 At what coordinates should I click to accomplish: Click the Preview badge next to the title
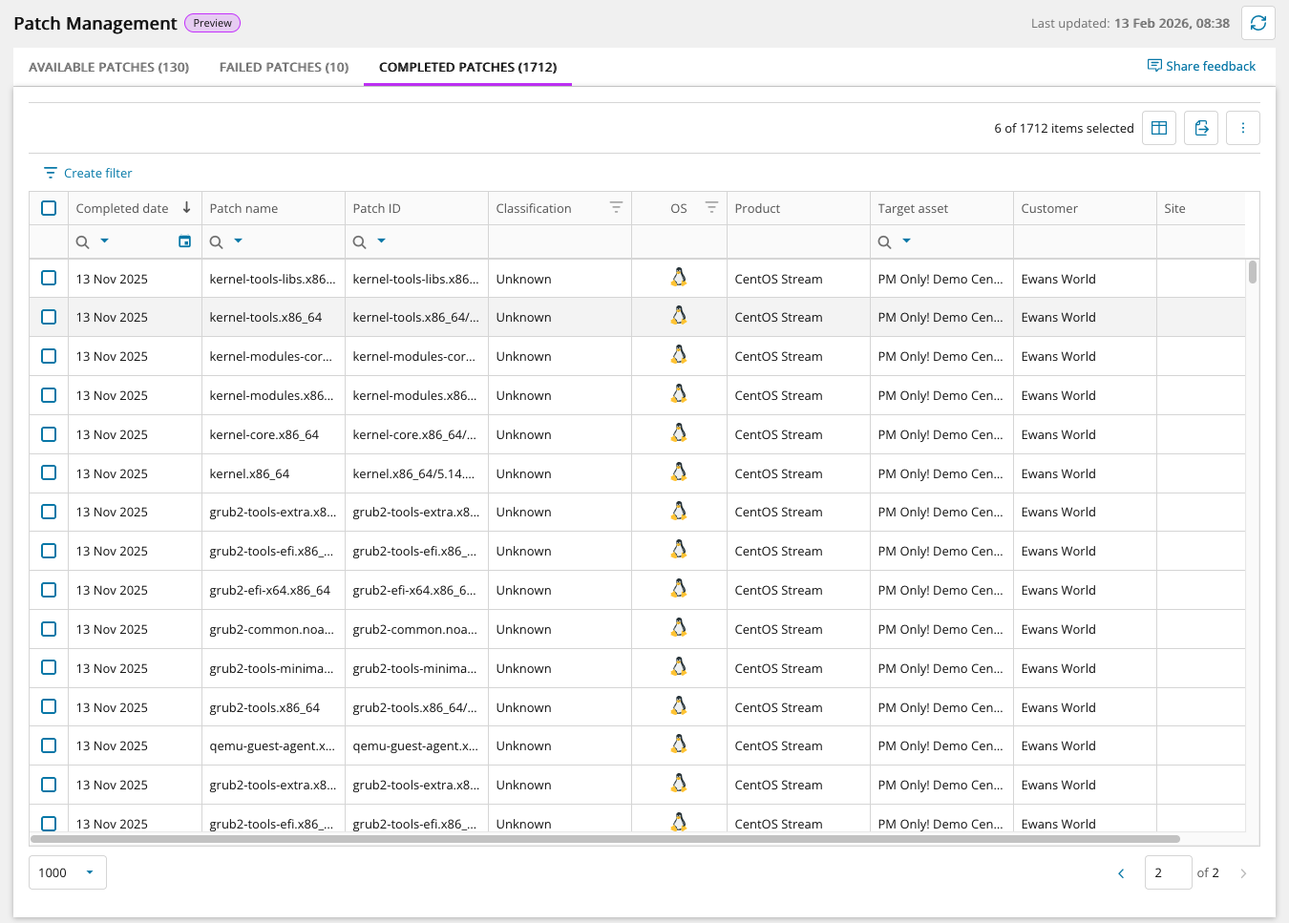pos(212,23)
